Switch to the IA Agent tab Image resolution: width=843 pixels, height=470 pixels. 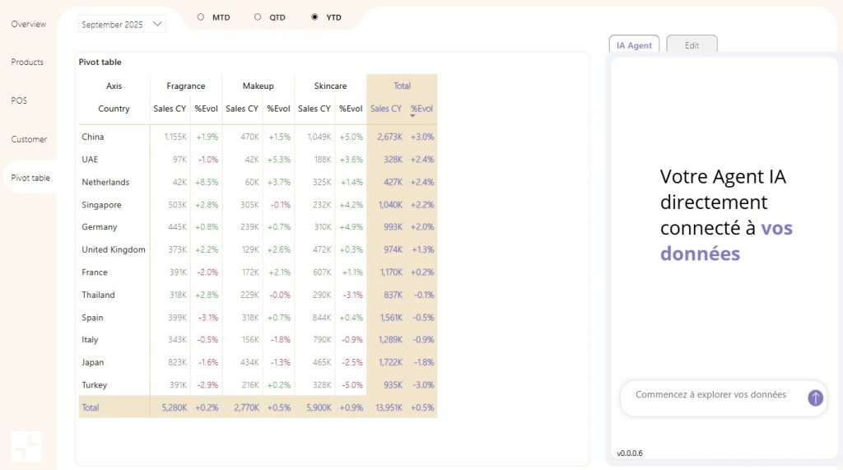(634, 45)
